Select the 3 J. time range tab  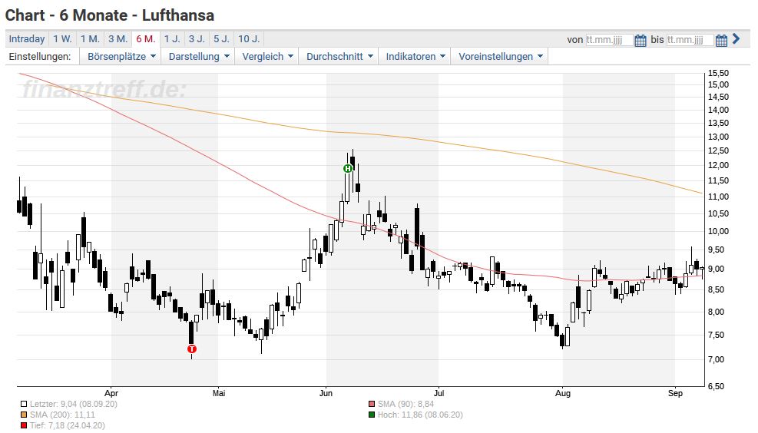coord(197,39)
